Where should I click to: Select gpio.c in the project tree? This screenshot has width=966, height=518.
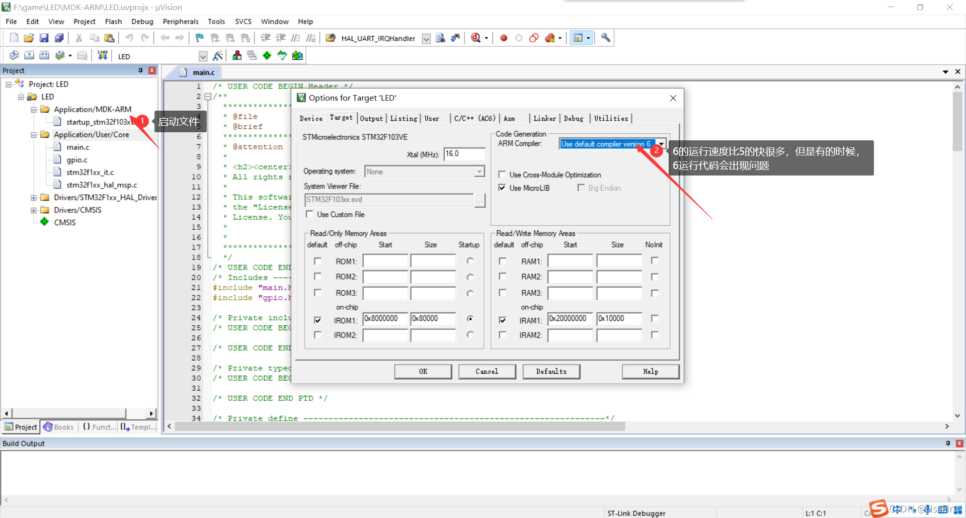click(77, 160)
